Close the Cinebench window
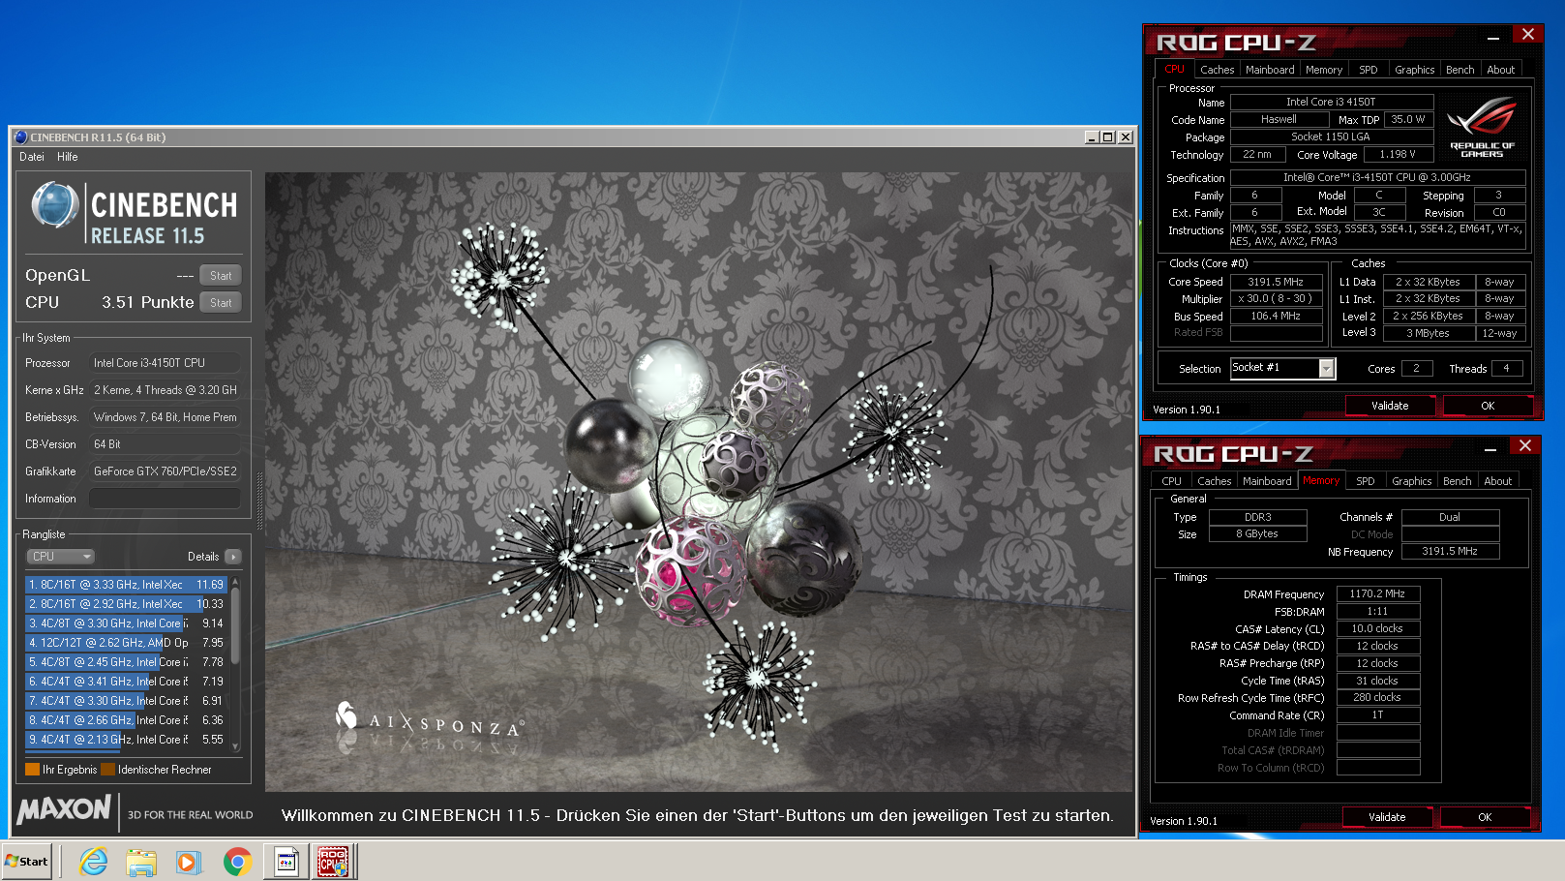Viewport: 1565px width, 881px height. tap(1126, 137)
